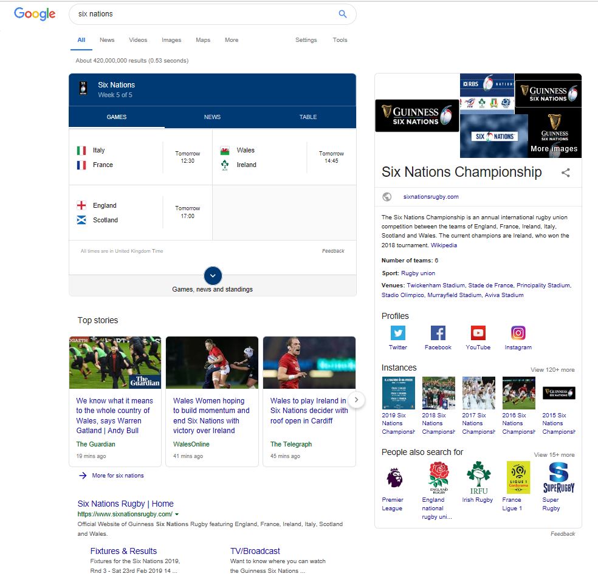Select the NEWS tab in Six Nations card
The image size is (598, 585).
click(213, 117)
